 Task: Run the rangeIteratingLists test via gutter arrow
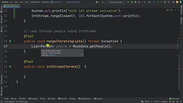click(10, 41)
